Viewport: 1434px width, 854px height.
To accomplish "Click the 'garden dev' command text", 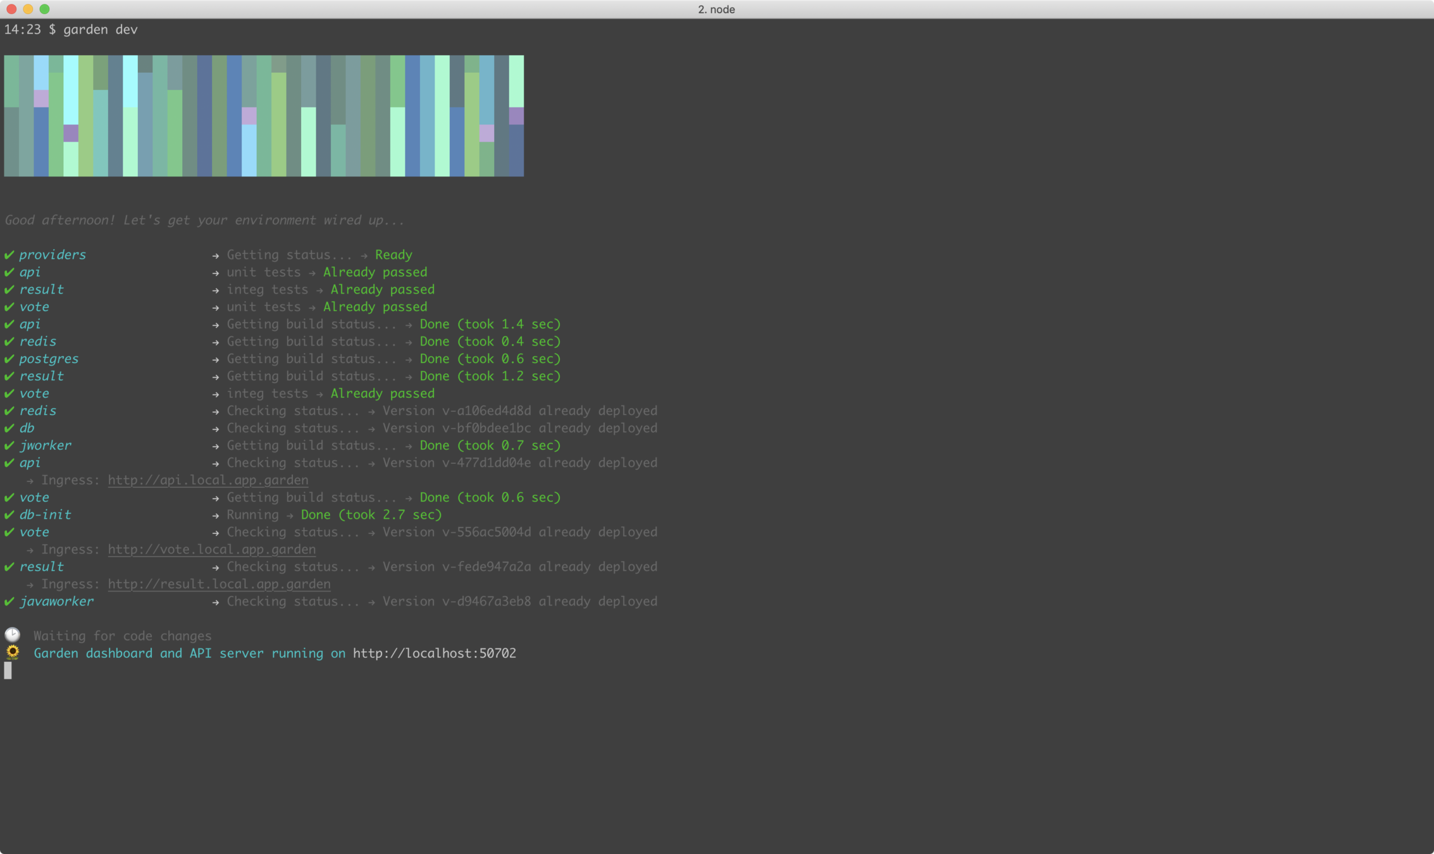I will (x=100, y=30).
